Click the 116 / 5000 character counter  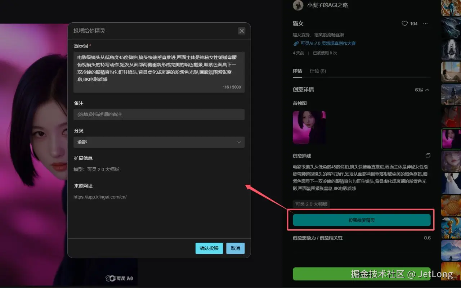coord(232,87)
